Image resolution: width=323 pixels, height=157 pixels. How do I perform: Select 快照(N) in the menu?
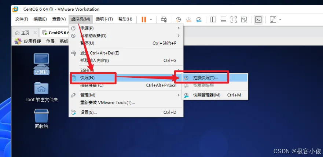126,78
